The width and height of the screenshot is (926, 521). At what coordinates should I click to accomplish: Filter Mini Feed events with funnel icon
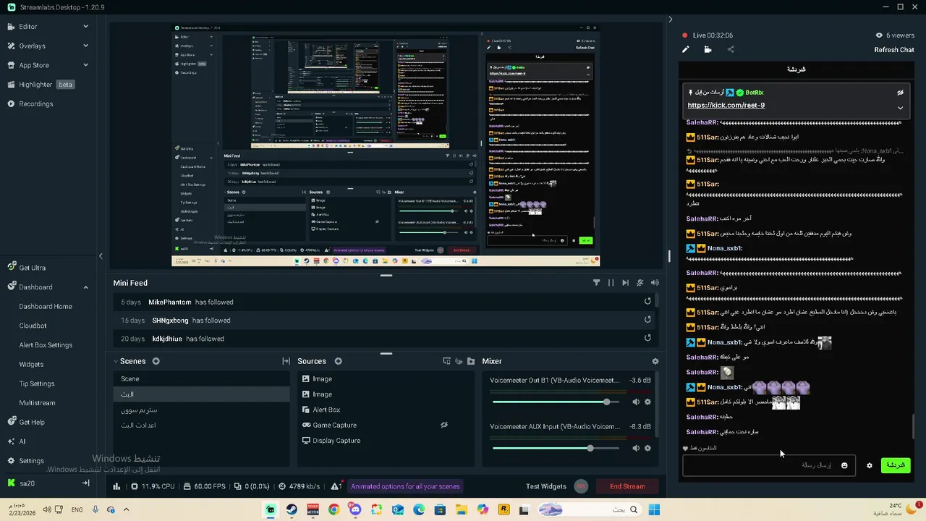coord(596,283)
